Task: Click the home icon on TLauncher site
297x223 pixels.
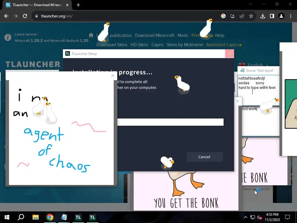Action: 91,35
